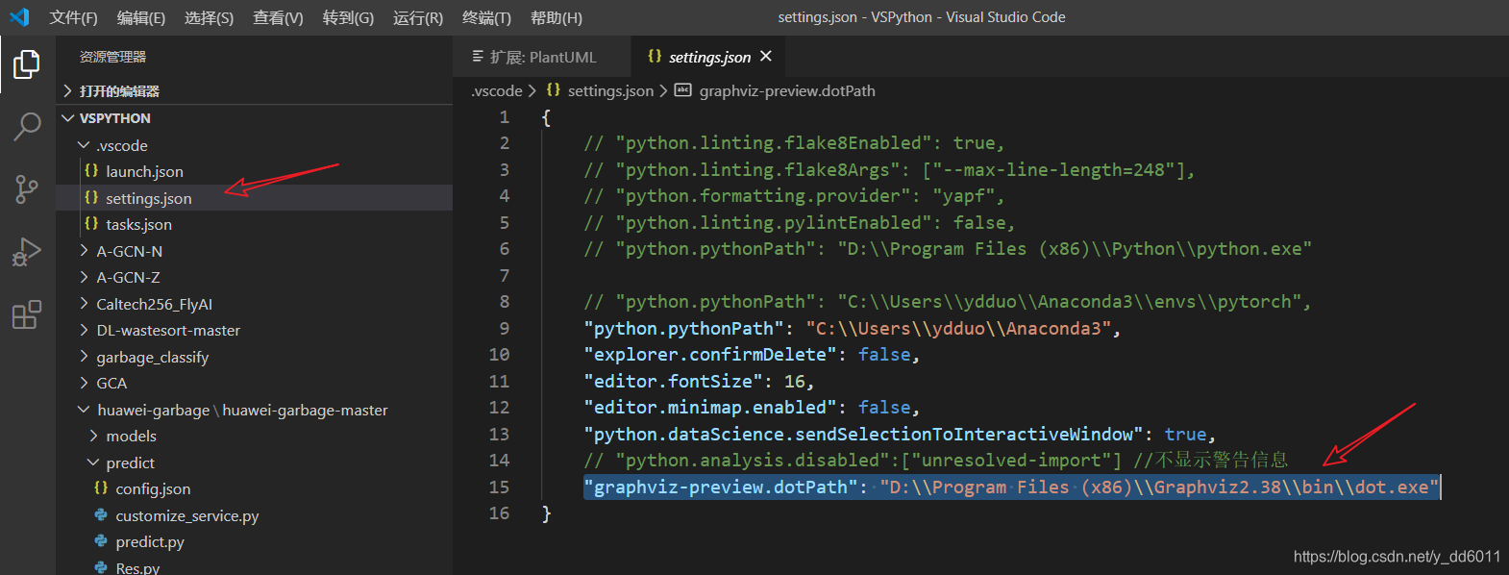Open the Extensions view
The height and width of the screenshot is (575, 1509).
click(x=27, y=314)
